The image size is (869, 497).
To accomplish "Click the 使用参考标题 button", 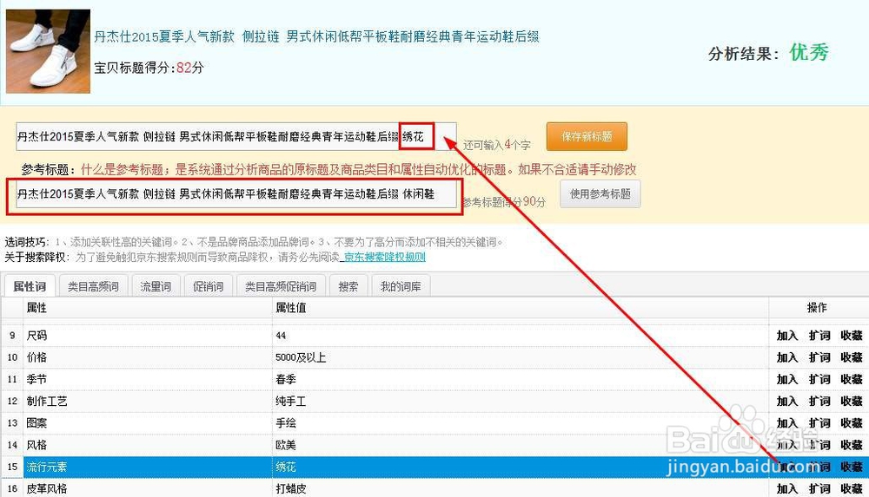I will click(x=600, y=193).
